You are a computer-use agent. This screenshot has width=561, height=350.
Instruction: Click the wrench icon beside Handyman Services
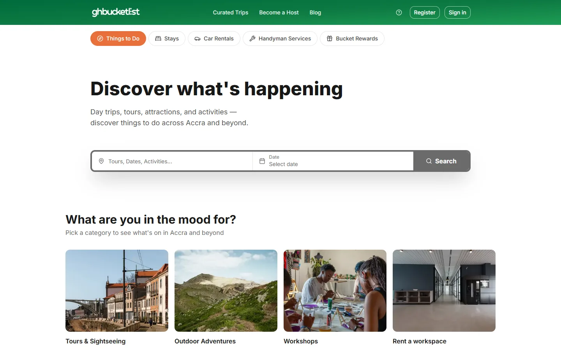[x=252, y=38]
